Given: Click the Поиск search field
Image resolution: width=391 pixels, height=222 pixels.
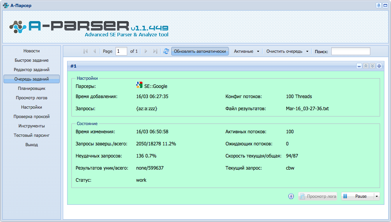Looking at the screenshot, I should coord(350,51).
